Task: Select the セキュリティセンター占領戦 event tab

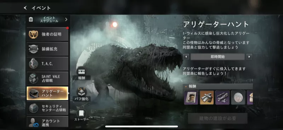Action: (47, 108)
